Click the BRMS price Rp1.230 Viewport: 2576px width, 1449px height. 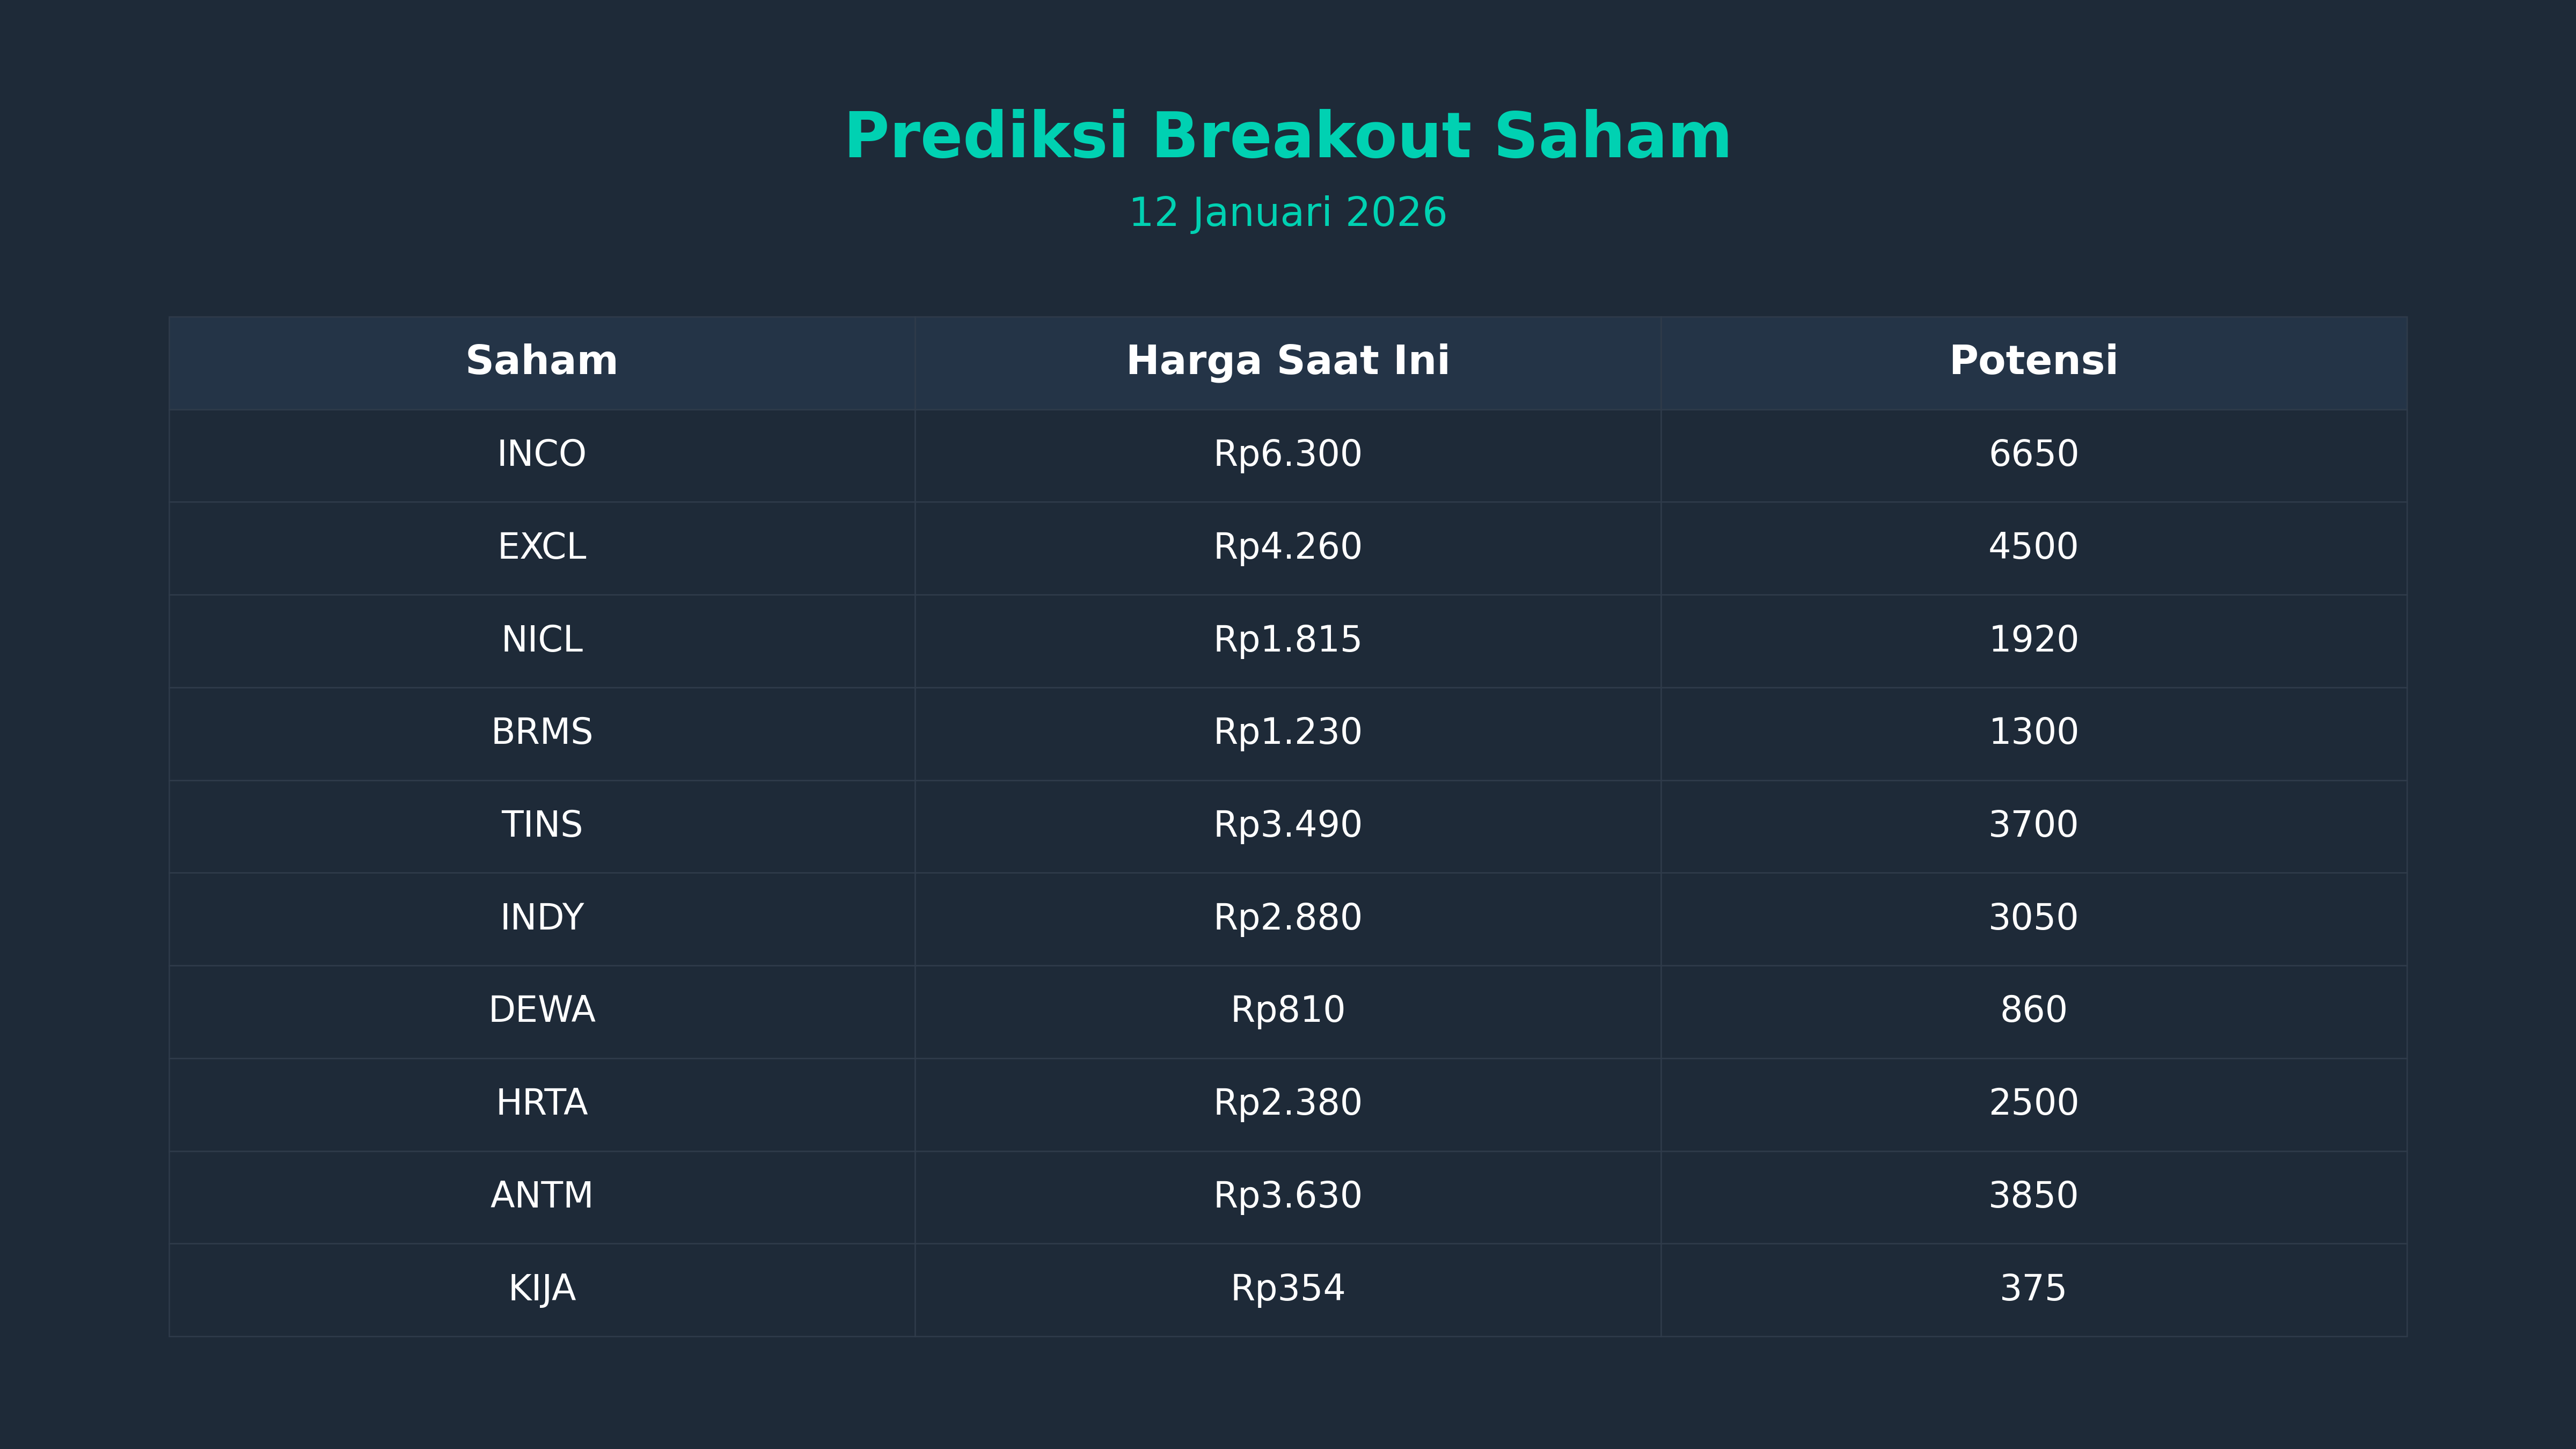pos(1287,732)
